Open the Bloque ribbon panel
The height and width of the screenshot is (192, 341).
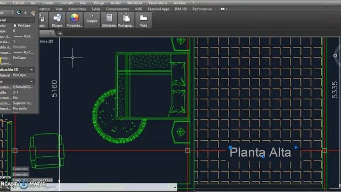click(57, 20)
